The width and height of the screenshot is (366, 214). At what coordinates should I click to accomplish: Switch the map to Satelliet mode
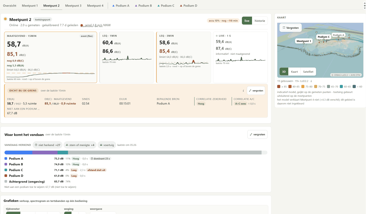[x=308, y=72]
